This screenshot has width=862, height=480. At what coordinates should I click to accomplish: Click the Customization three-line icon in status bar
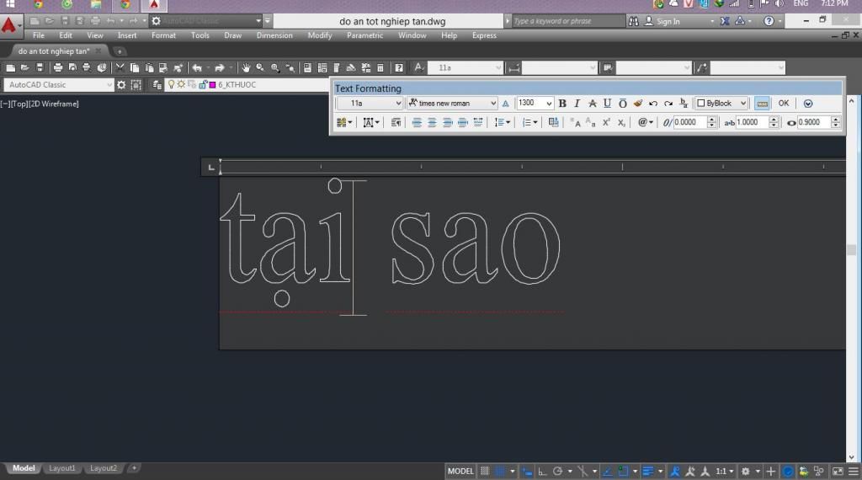[x=854, y=472]
